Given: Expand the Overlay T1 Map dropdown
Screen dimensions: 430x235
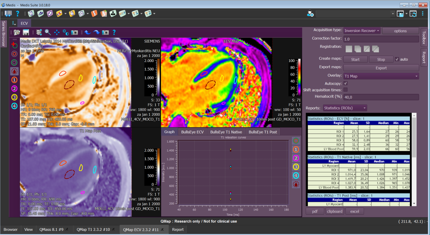Looking at the screenshot, I should 381,76.
